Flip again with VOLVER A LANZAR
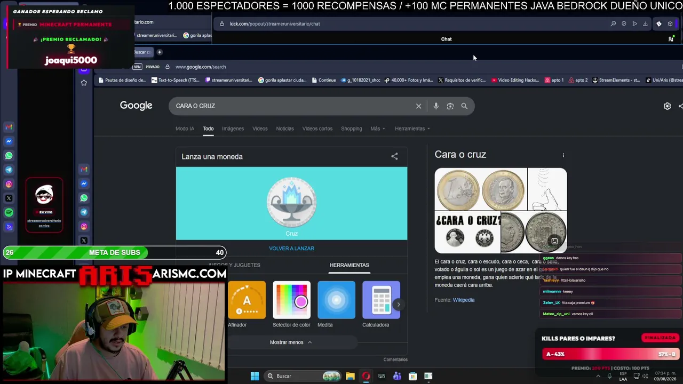This screenshot has height=384, width=683. (x=291, y=249)
